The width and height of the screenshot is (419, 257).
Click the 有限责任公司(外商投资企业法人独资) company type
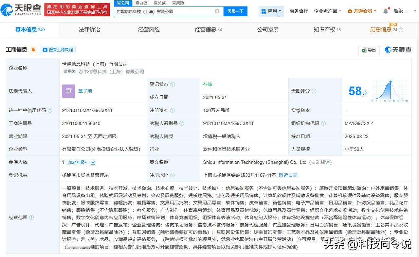point(101,149)
